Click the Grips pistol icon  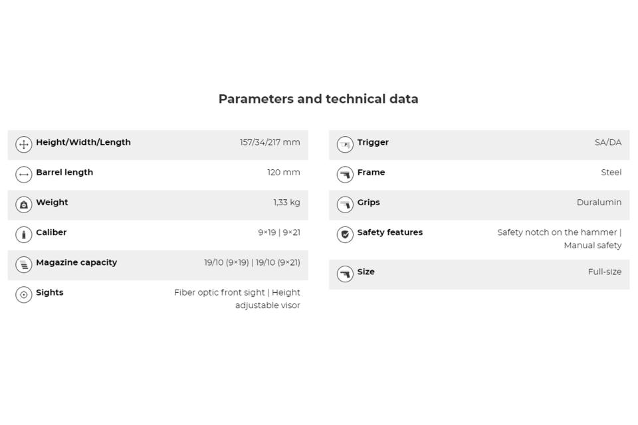coord(345,205)
